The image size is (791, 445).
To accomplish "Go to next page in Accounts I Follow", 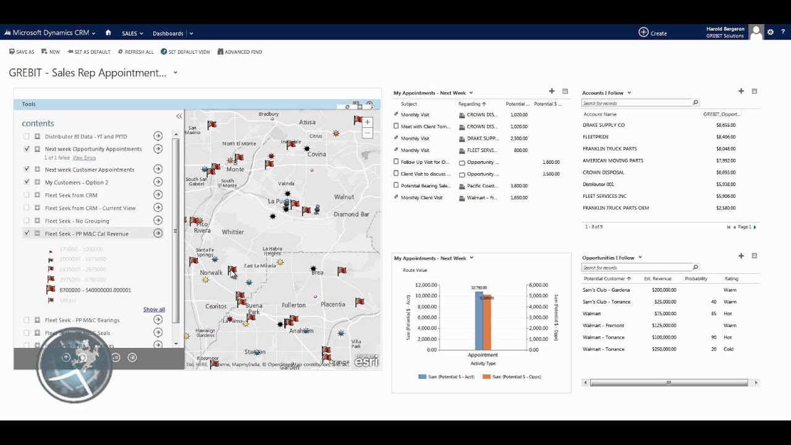I will (755, 227).
